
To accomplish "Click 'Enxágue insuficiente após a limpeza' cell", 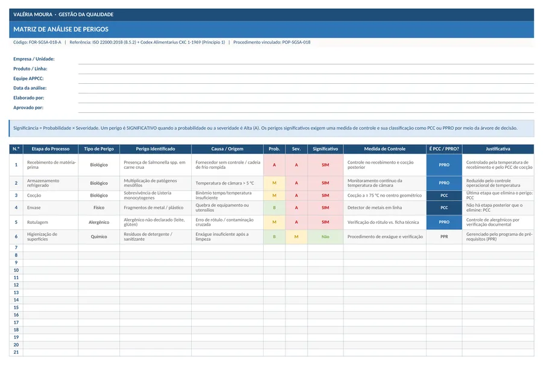I will (x=227, y=237).
